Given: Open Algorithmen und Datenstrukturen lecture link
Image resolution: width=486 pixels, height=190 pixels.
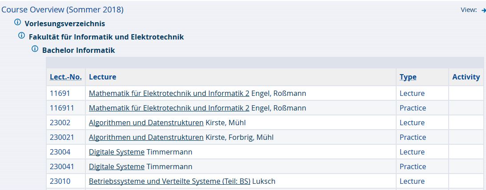Looking at the screenshot, I should tap(146, 123).
